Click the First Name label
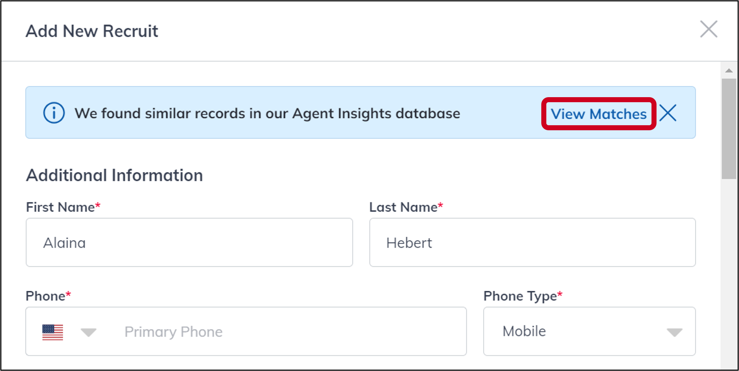739x371 pixels. (61, 207)
